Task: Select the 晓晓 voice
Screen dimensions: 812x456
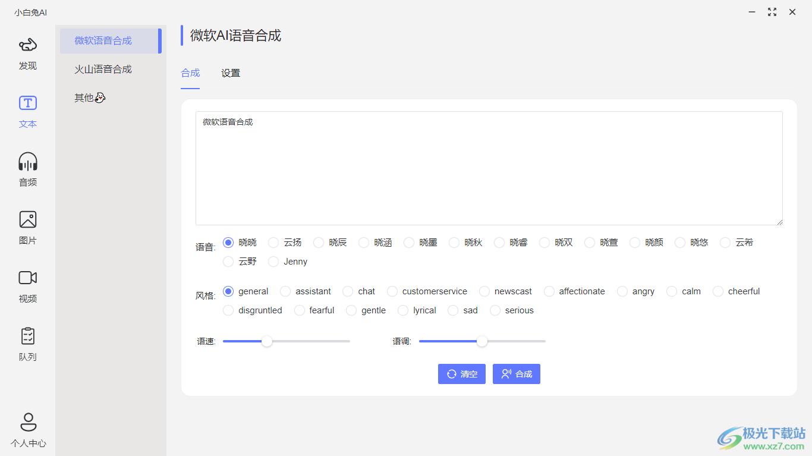Action: [x=228, y=243]
